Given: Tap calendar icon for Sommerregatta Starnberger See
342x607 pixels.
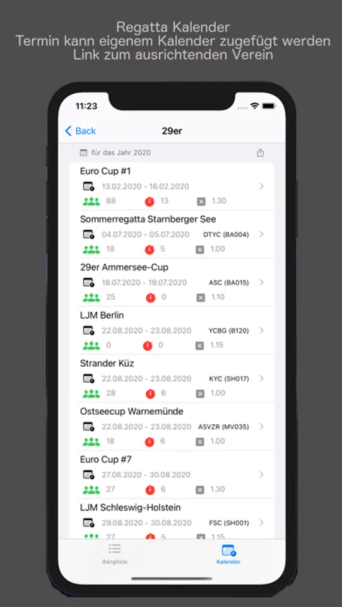Looking at the screenshot, I should [88, 234].
